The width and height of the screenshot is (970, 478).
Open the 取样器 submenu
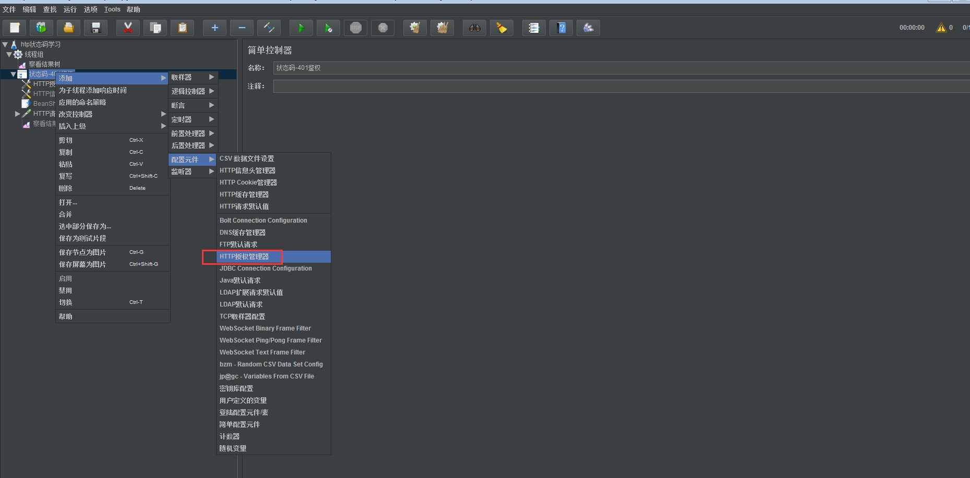(193, 77)
